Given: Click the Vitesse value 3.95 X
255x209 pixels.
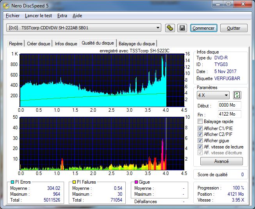Looking at the screenshot, I should pyautogui.click(x=238, y=200).
